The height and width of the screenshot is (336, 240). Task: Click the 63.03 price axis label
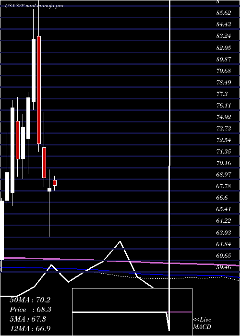coord(224,232)
